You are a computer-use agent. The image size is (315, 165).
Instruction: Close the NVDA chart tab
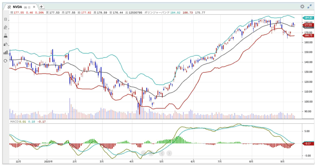tap(35, 7)
